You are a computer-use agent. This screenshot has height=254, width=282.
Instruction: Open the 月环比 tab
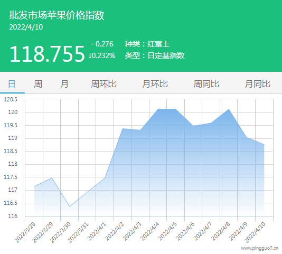tap(155, 84)
